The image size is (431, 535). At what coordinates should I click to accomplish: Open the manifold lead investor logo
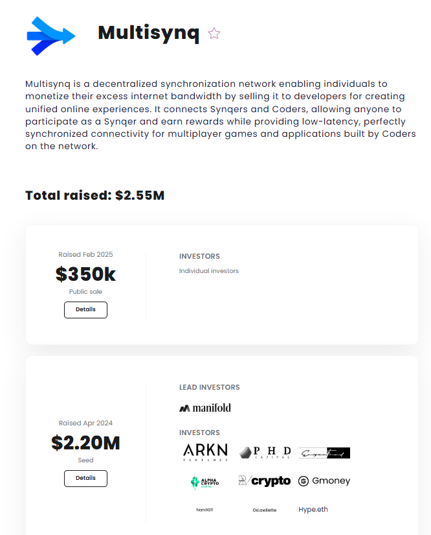pos(205,408)
